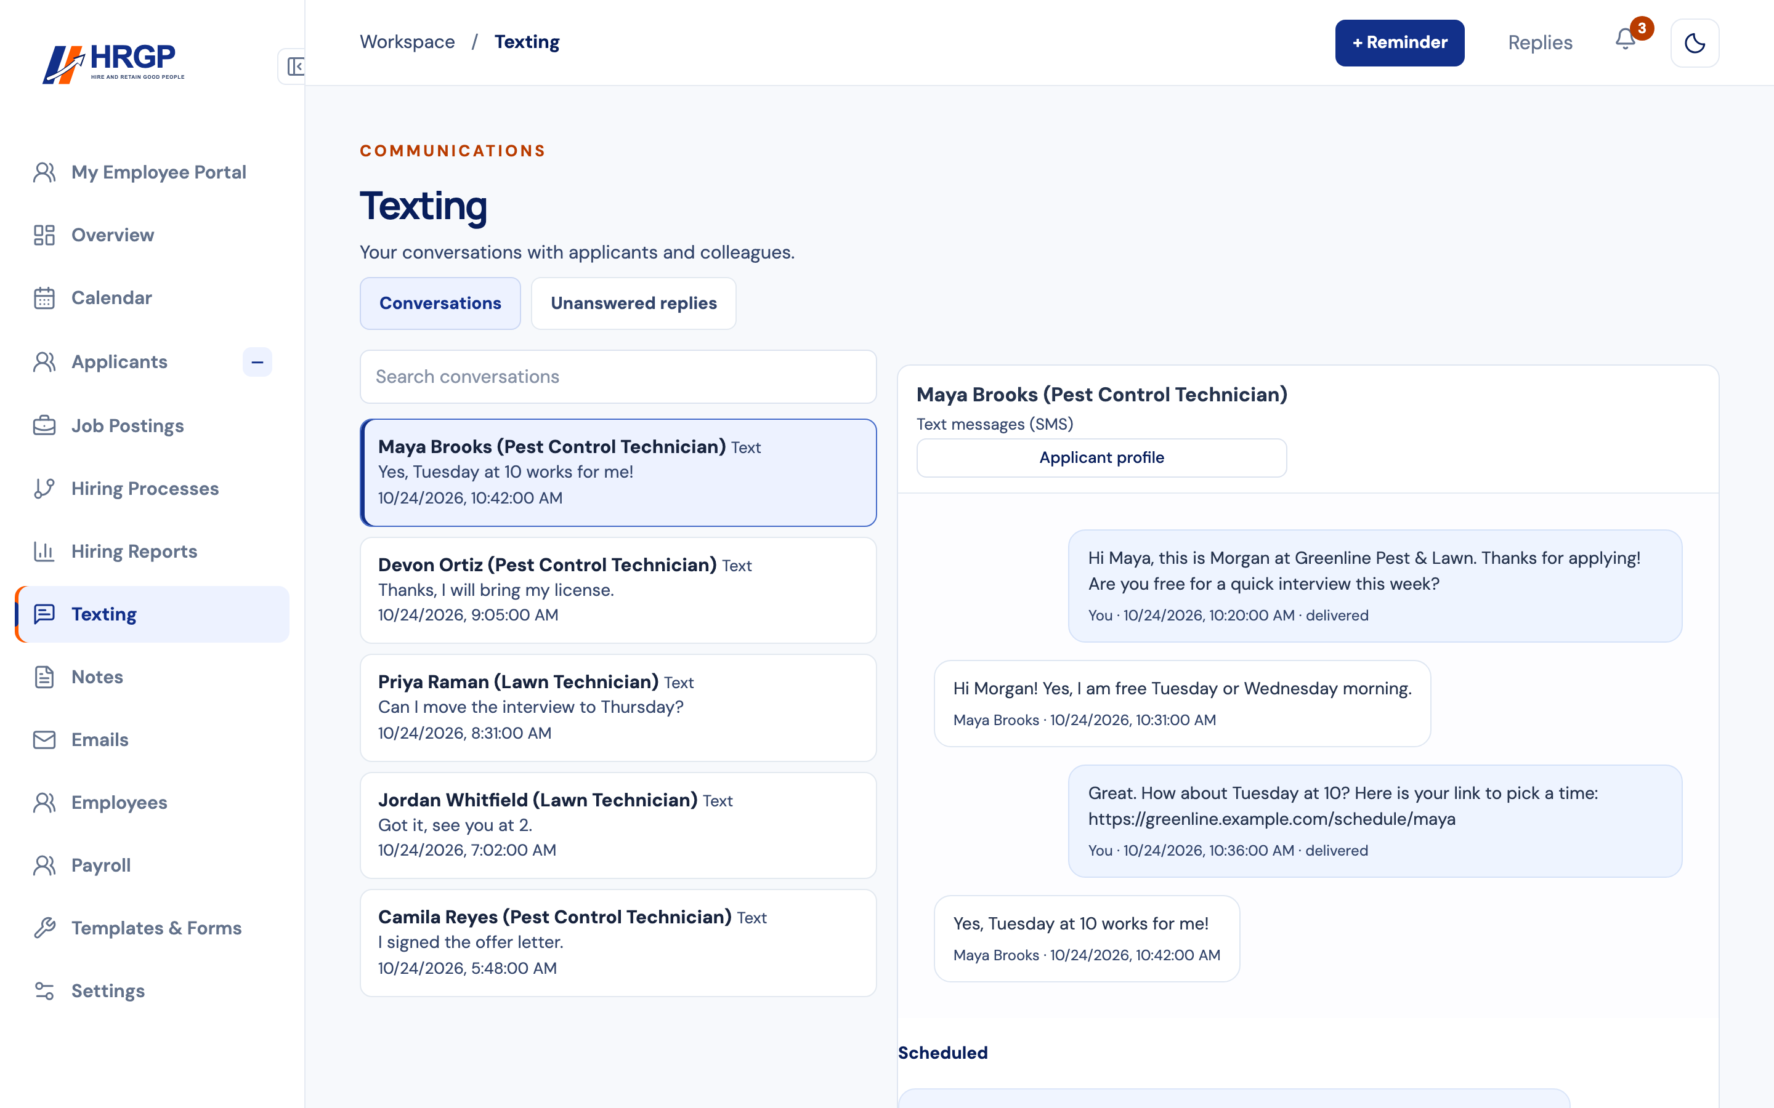
Task: Open Maya Brooks conversation card
Action: (x=618, y=473)
